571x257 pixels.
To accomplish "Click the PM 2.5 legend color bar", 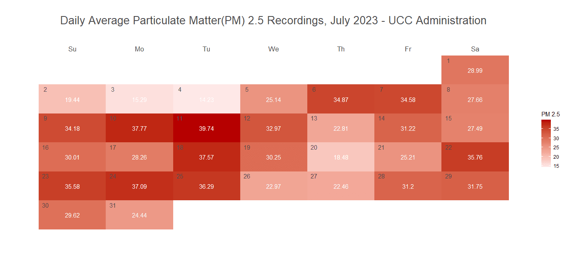I will coord(546,143).
